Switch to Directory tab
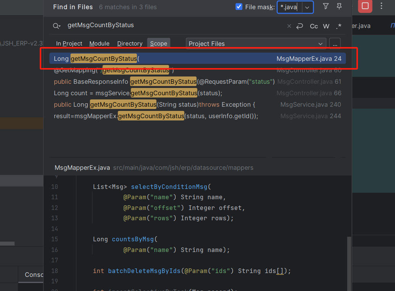 click(x=130, y=44)
